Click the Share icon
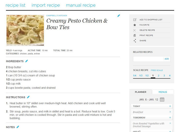This screenshot has width=176, height=132. point(135,41)
